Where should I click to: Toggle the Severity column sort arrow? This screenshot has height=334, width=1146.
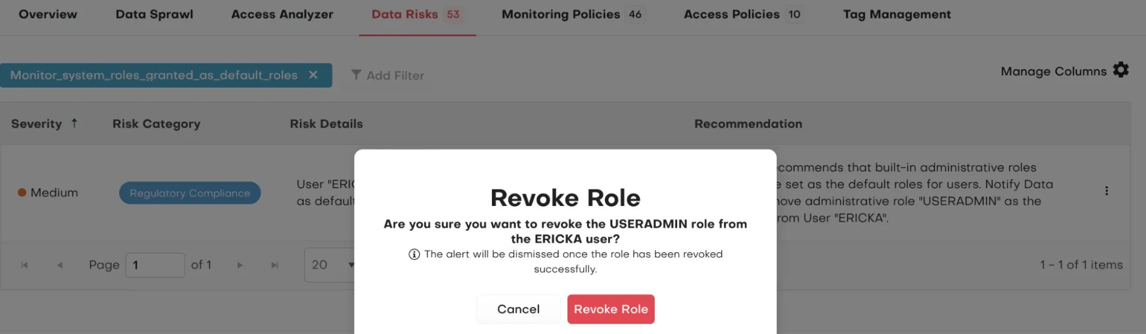point(73,123)
